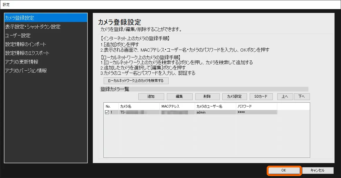Click ローカルネットワーク上のカメラを検索する button
This screenshot has height=178, width=341.
pos(136,81)
